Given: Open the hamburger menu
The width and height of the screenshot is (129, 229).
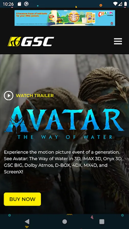Looking at the screenshot, I should 118,41.
